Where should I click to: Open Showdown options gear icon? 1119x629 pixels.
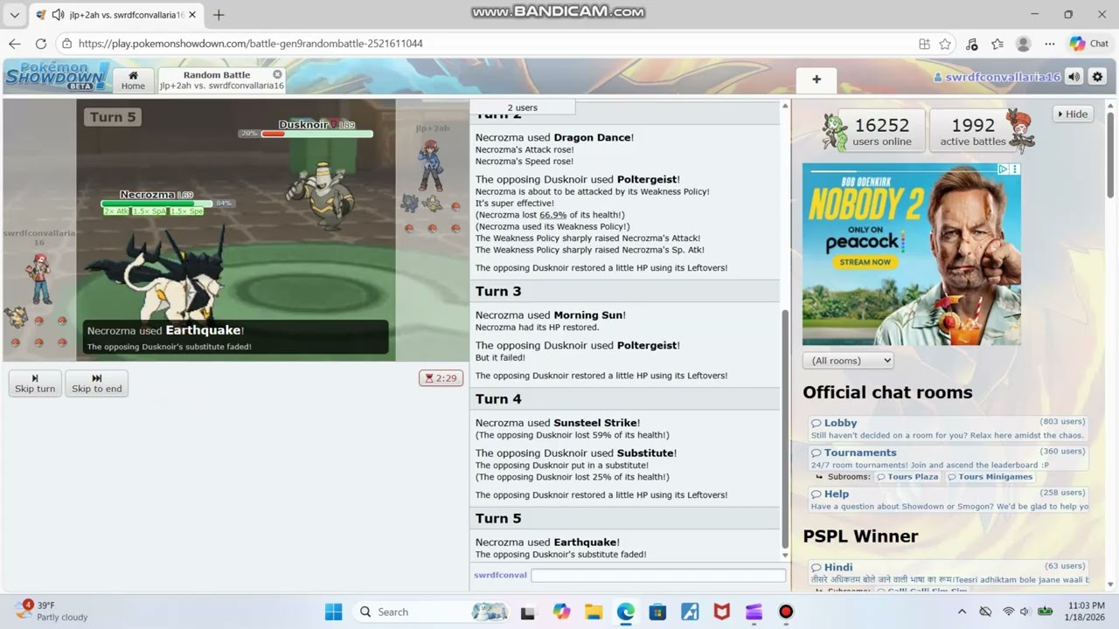(1097, 77)
